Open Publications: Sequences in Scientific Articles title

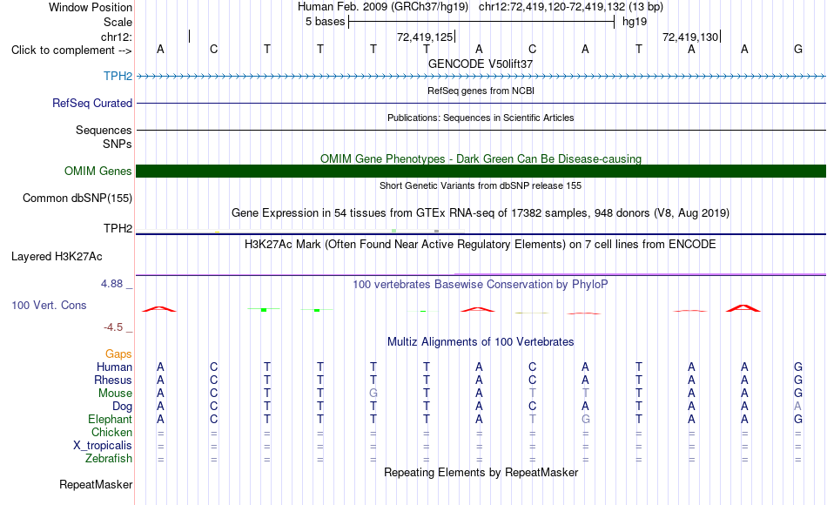coord(481,118)
